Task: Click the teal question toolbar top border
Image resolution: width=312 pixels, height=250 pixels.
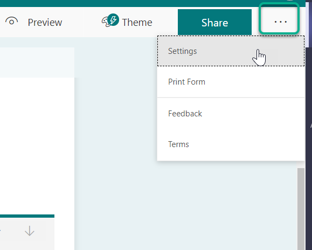Action: tap(27, 216)
